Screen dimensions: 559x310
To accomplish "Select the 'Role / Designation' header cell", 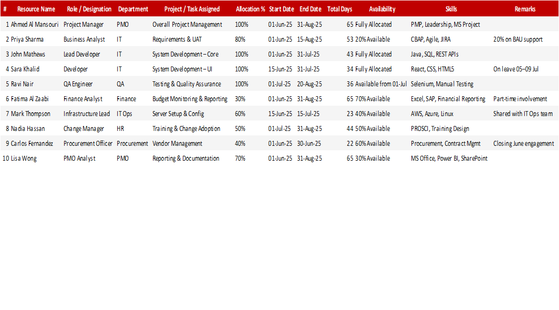I will pos(89,9).
